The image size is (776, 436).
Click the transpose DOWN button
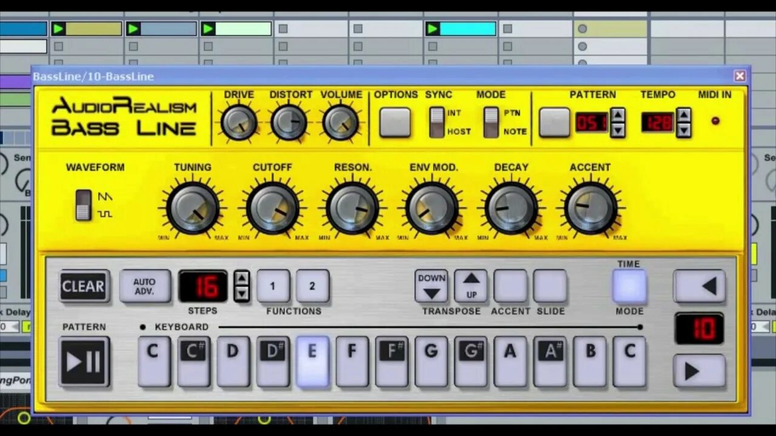(x=432, y=286)
